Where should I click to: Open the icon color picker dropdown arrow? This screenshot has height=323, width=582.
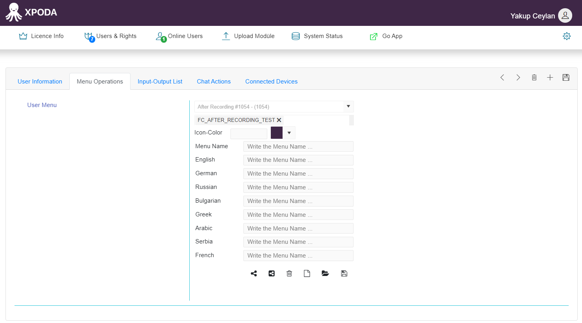pos(289,133)
